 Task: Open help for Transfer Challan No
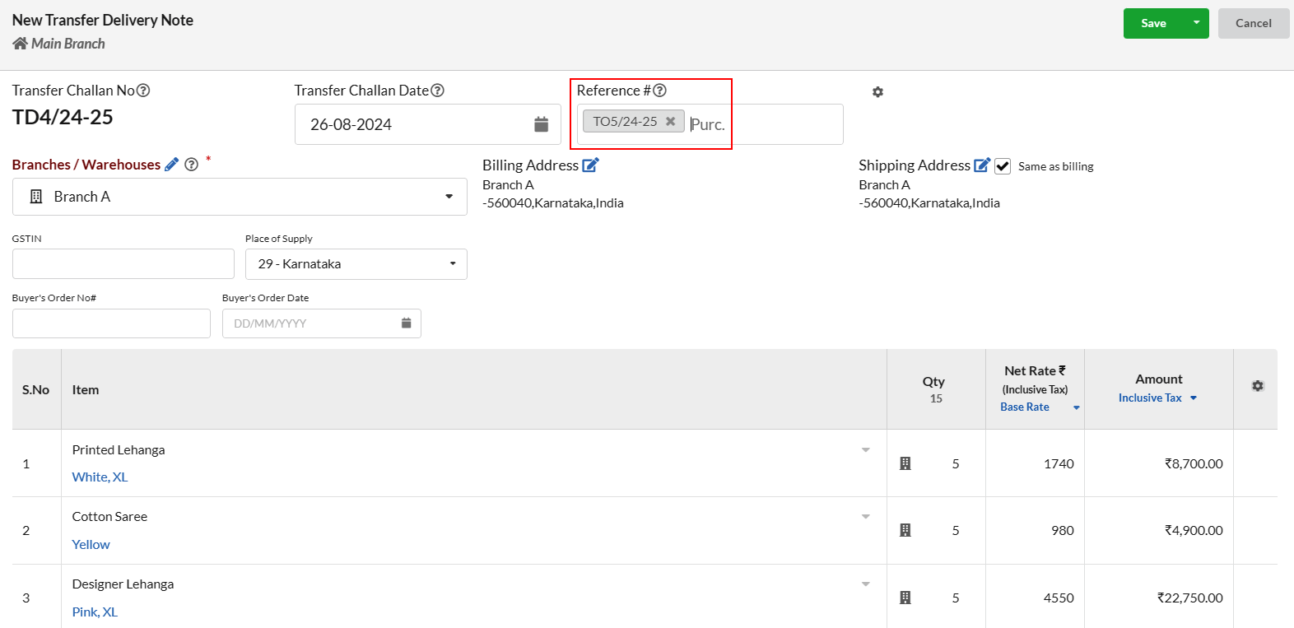[x=143, y=91]
